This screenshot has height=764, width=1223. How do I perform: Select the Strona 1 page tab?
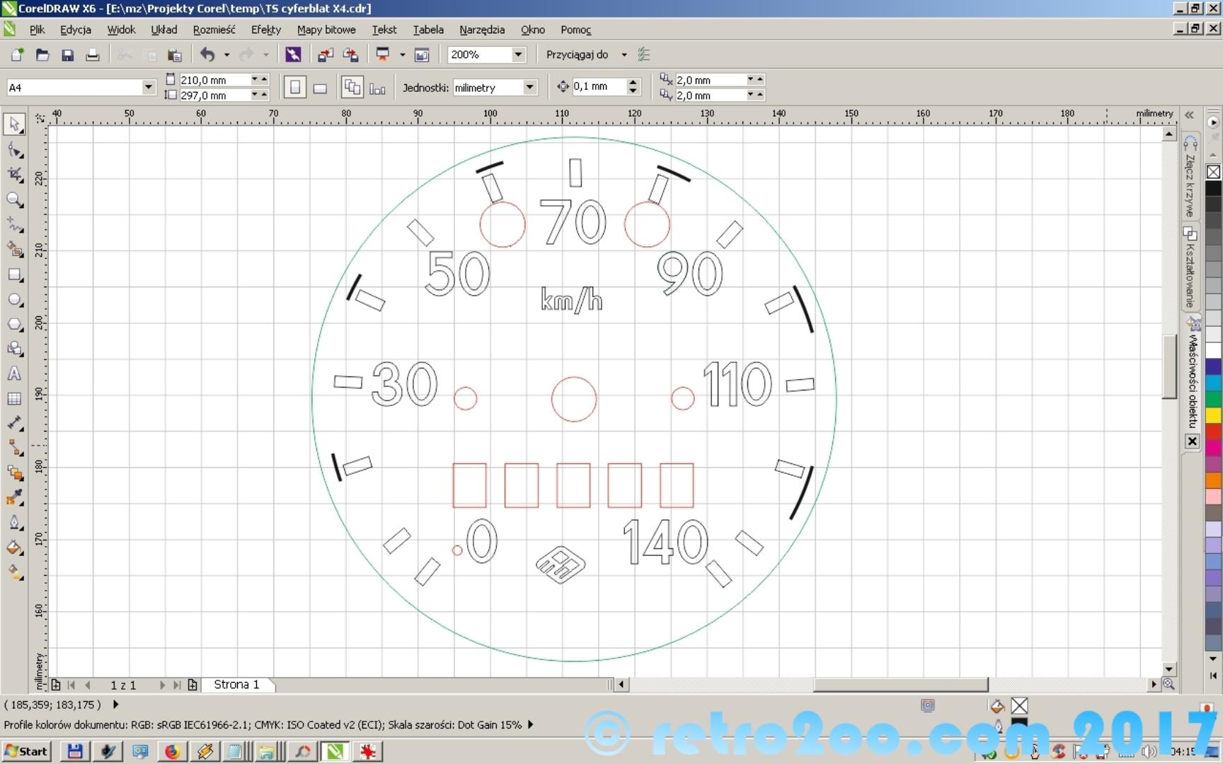tap(236, 685)
